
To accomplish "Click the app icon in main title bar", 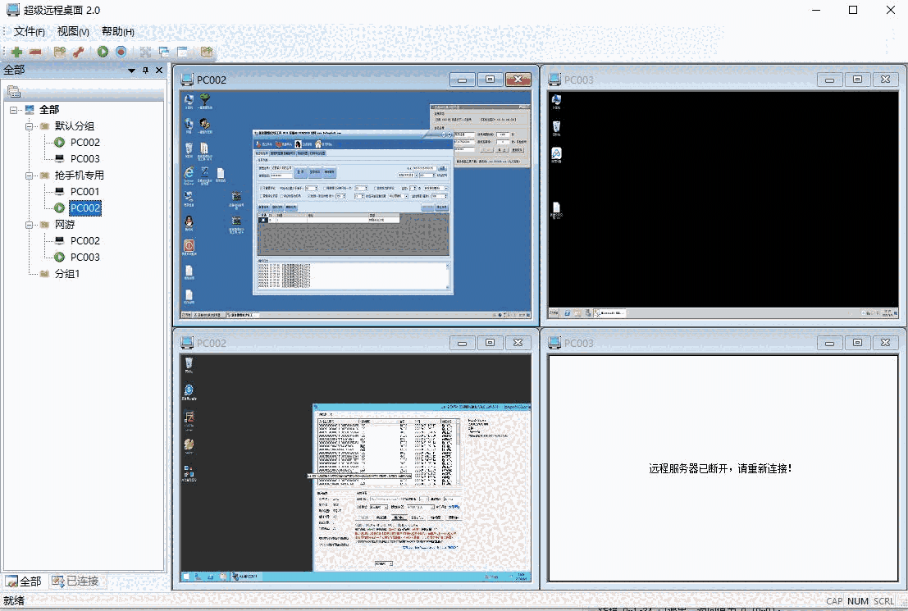I will coord(13,10).
